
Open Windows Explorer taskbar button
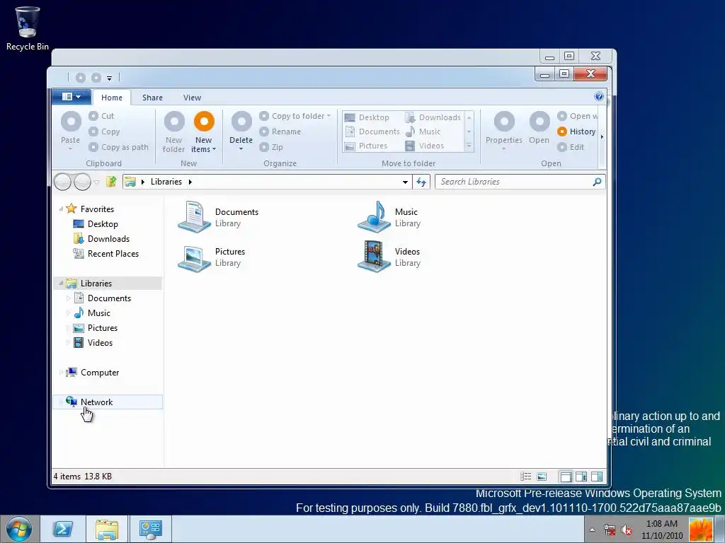tap(107, 529)
